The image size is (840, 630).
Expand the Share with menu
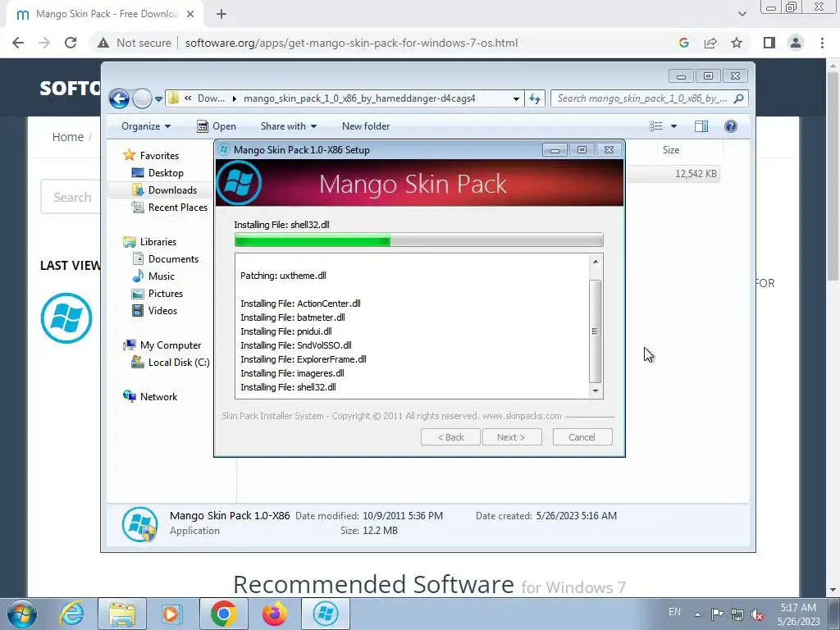click(288, 126)
